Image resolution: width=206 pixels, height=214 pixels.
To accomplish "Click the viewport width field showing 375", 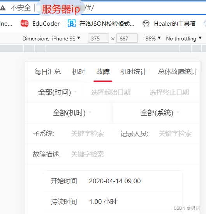I will pyautogui.click(x=99, y=39).
